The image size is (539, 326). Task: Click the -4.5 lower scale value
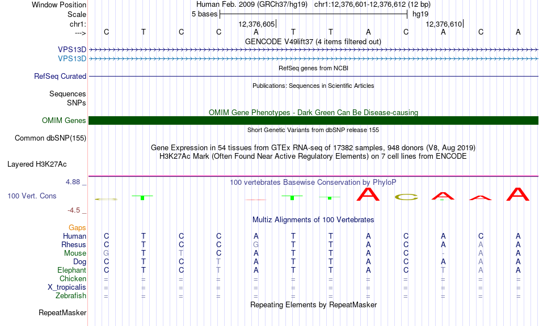tap(74, 210)
